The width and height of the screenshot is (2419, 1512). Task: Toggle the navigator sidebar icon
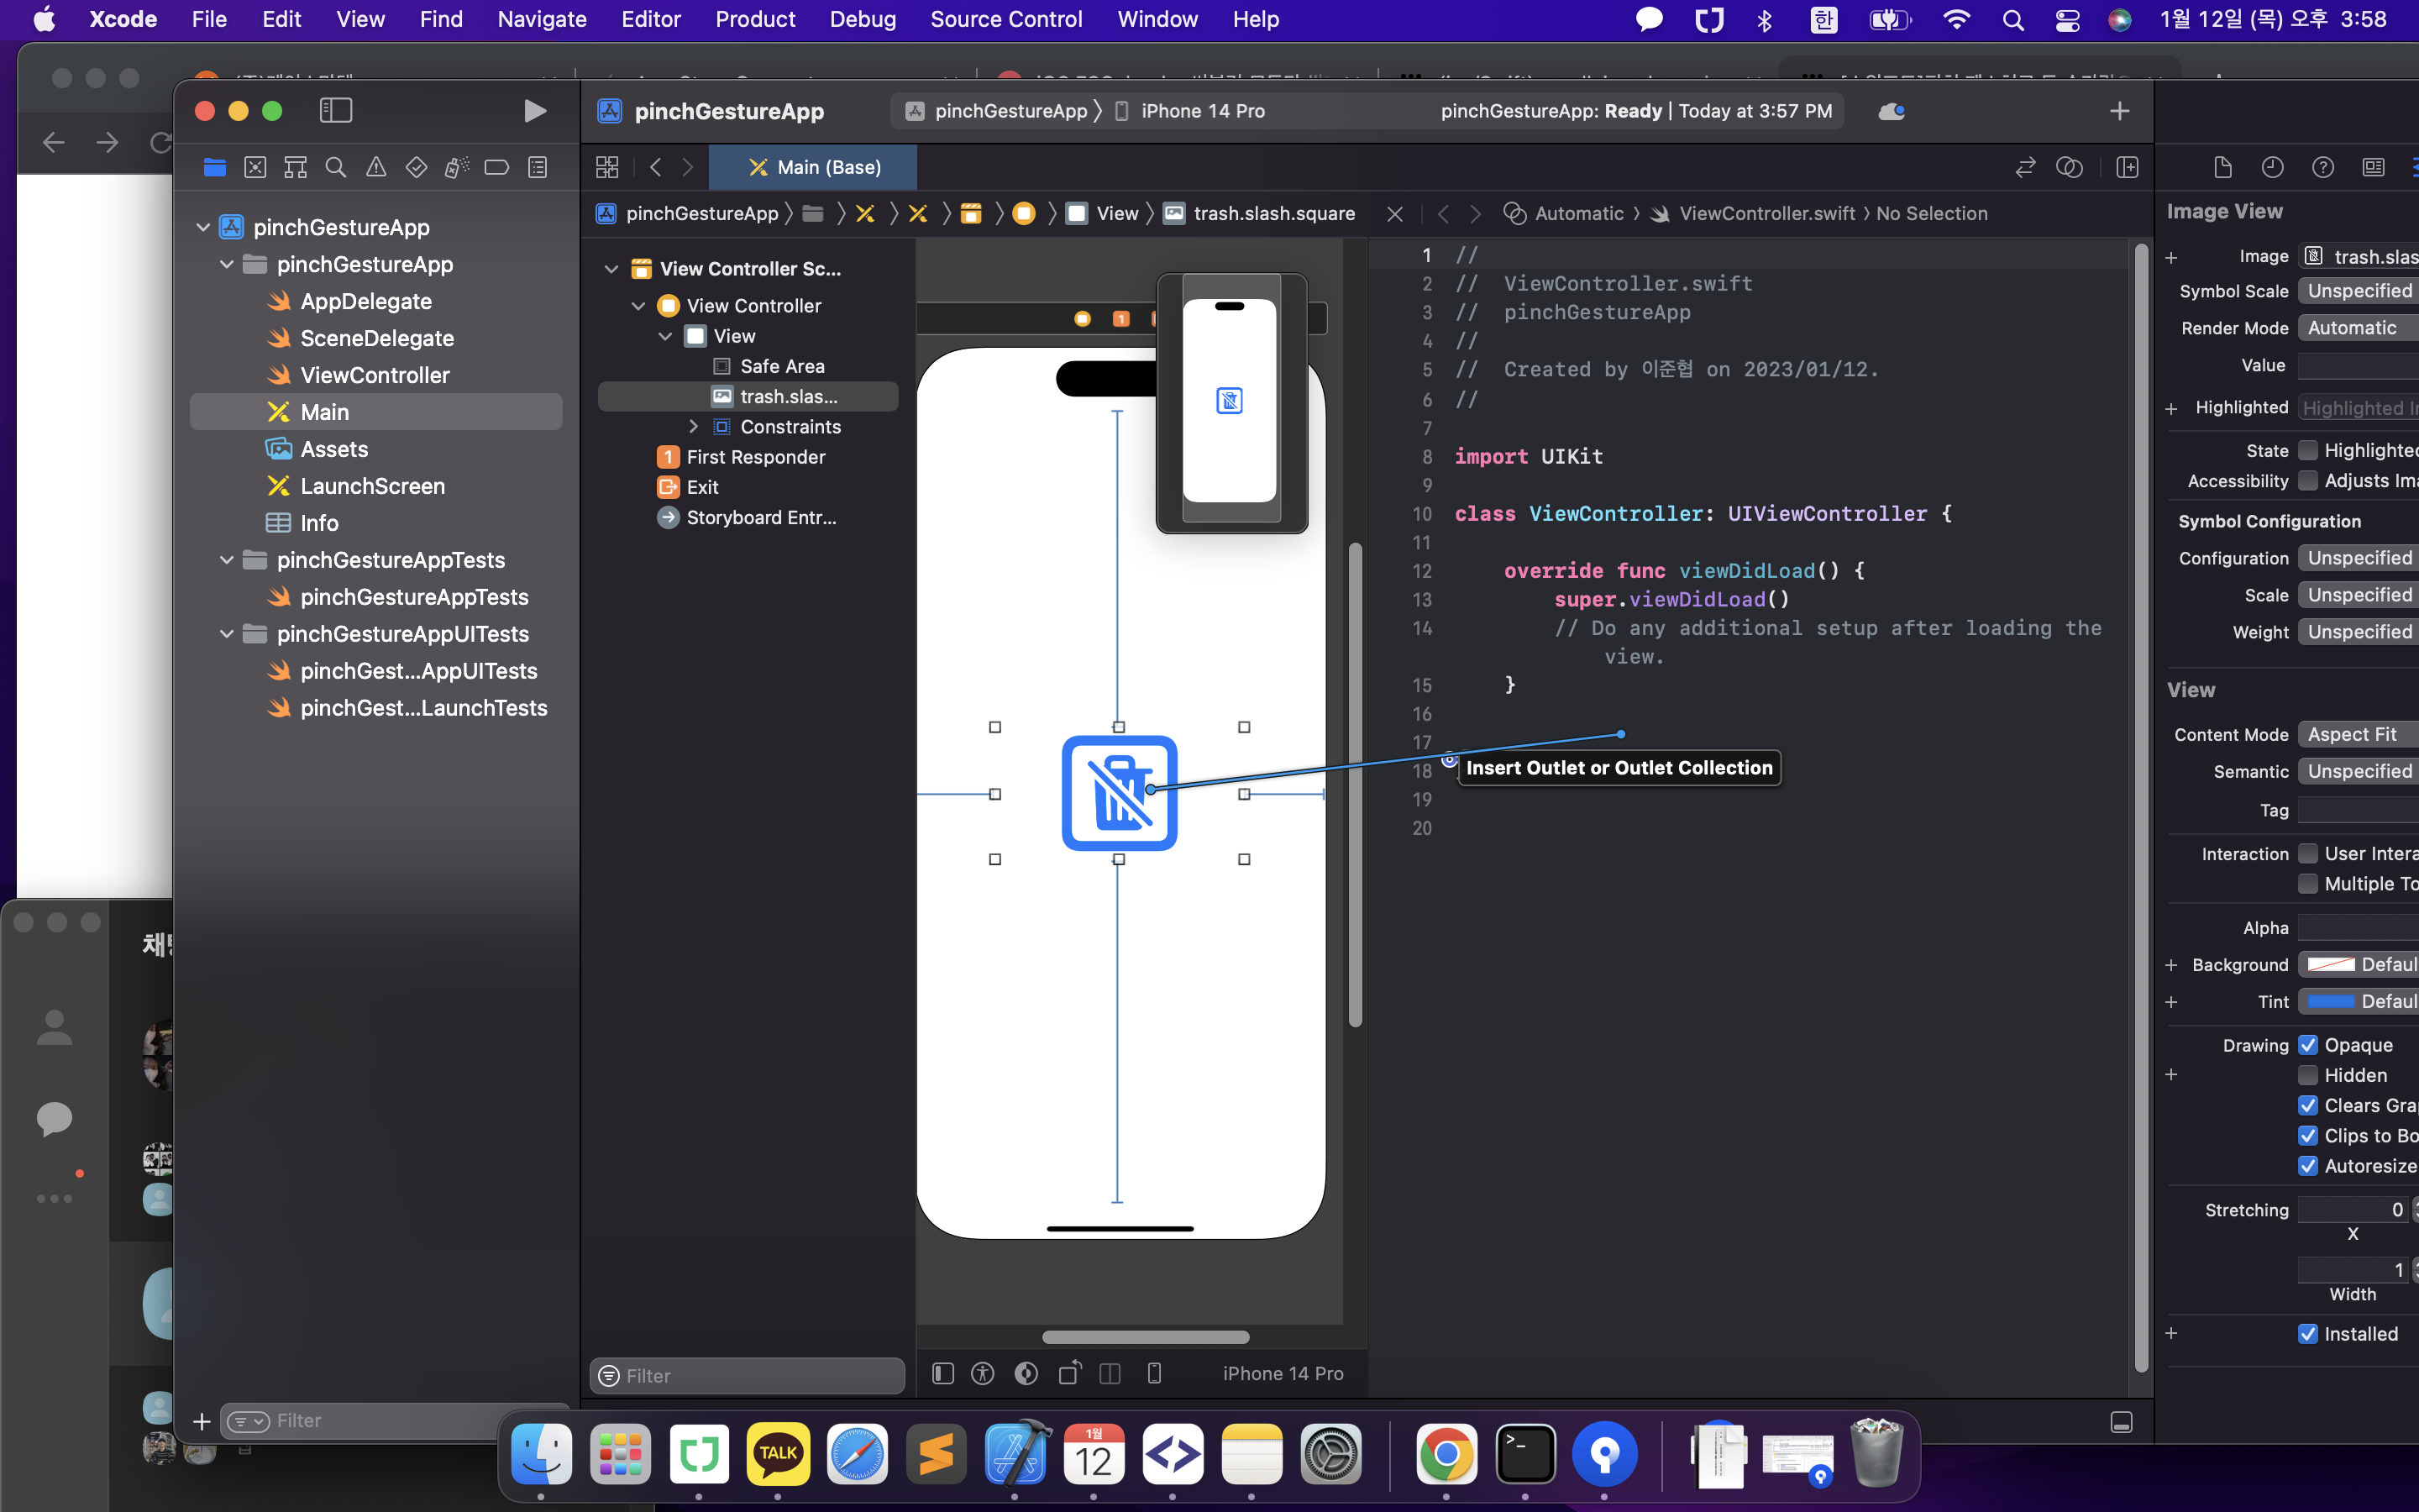tap(336, 111)
